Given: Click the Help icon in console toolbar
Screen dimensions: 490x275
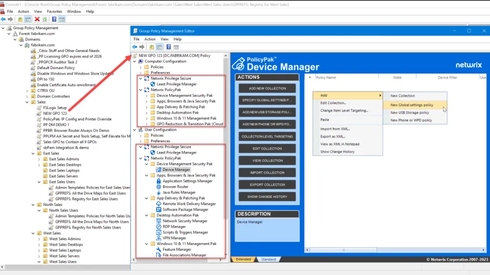Looking at the screenshot, I should coord(53,19).
